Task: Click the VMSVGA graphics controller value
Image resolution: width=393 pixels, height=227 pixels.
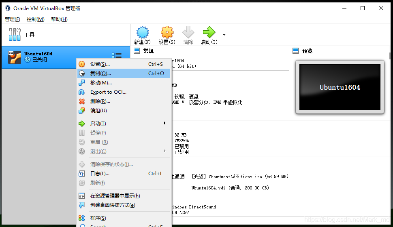Action: click(x=182, y=141)
